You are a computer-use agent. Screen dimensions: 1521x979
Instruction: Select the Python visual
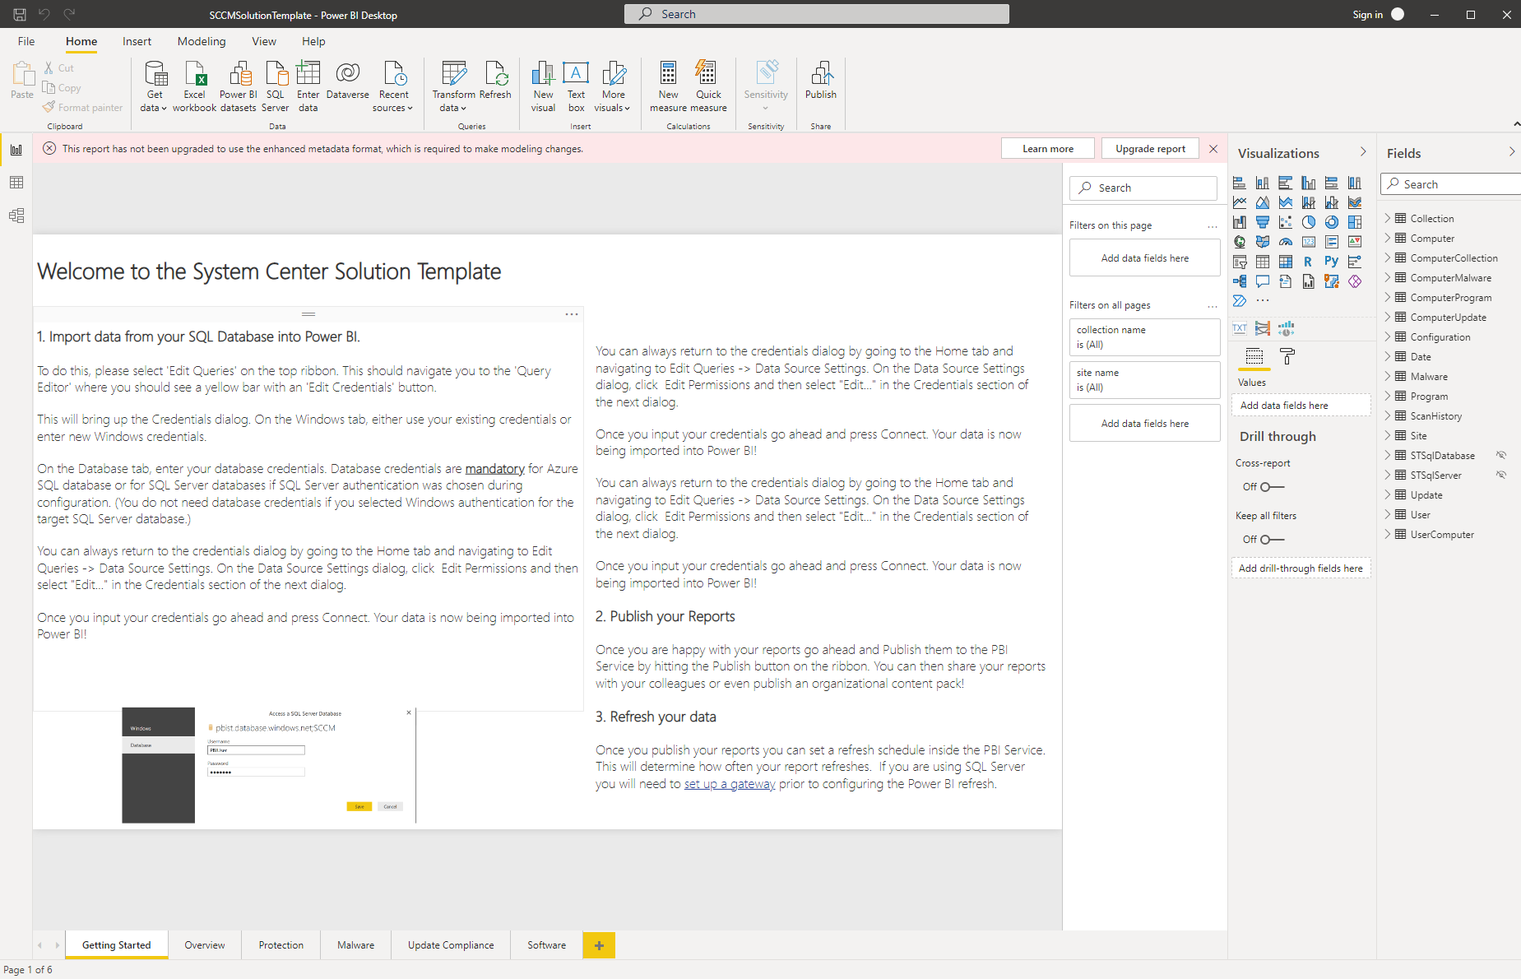(x=1332, y=262)
